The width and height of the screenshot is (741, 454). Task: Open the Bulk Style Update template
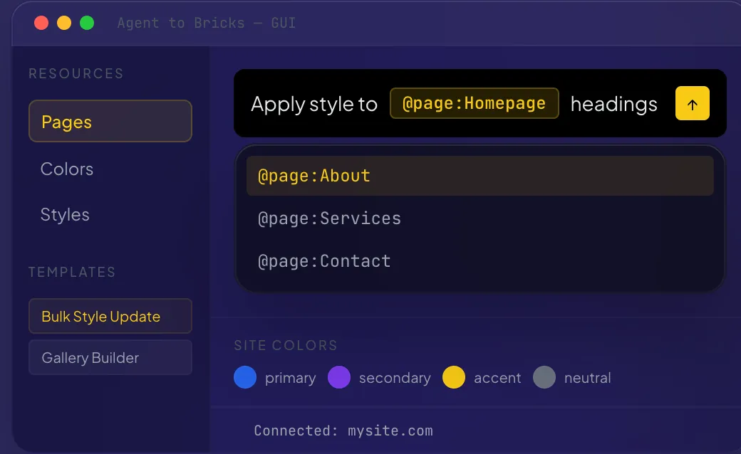110,316
